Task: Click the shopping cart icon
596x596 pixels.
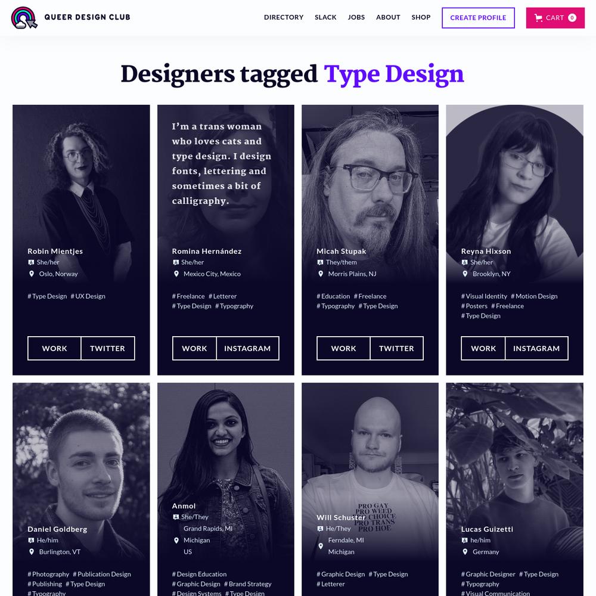Action: click(x=538, y=18)
